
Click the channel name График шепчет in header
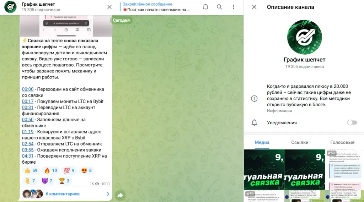[38, 4]
